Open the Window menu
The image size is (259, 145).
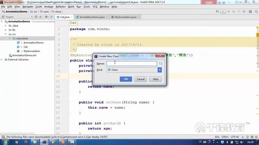coord(104,7)
